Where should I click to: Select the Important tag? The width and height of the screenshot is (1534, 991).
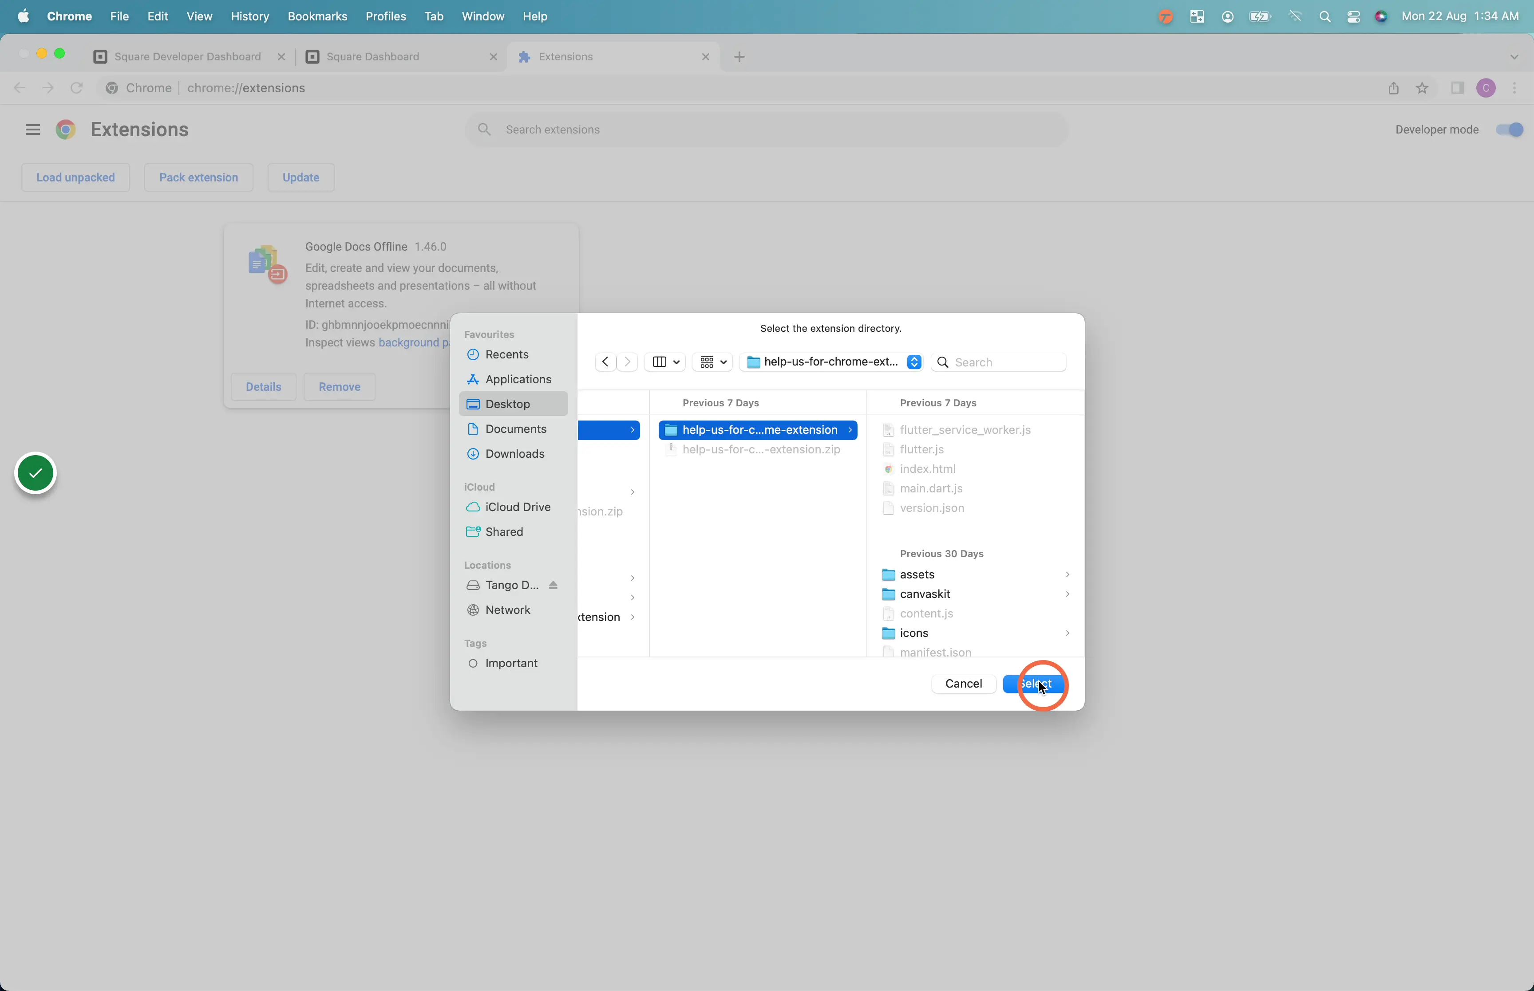tap(513, 664)
